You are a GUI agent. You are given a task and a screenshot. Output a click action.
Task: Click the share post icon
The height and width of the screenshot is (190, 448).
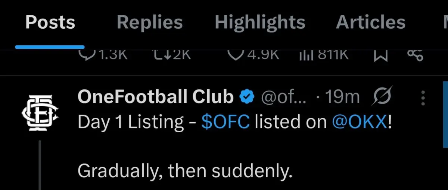click(415, 56)
